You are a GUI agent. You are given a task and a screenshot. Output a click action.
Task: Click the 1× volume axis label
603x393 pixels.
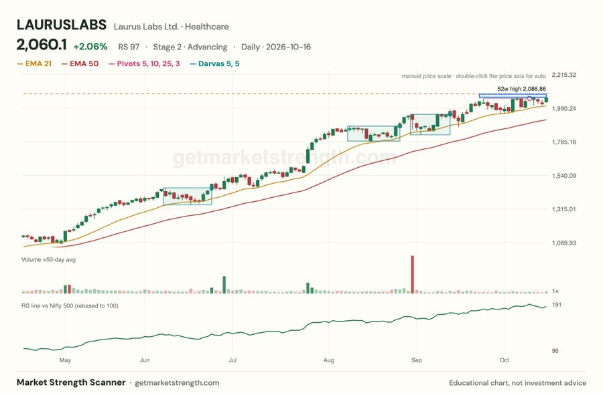555,291
